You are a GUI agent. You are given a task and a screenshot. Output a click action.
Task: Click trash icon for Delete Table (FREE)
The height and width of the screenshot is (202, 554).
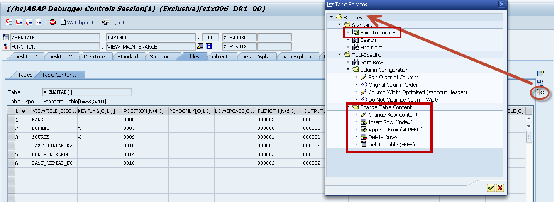[364, 144]
